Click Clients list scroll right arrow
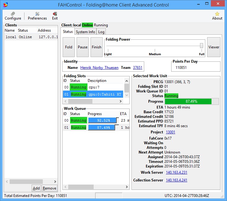 point(55,181)
